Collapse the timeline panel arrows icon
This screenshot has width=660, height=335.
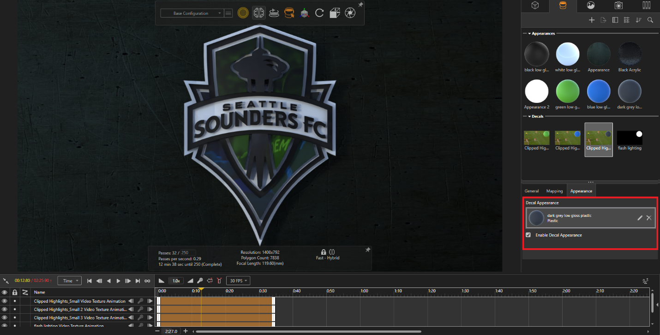click(x=6, y=281)
